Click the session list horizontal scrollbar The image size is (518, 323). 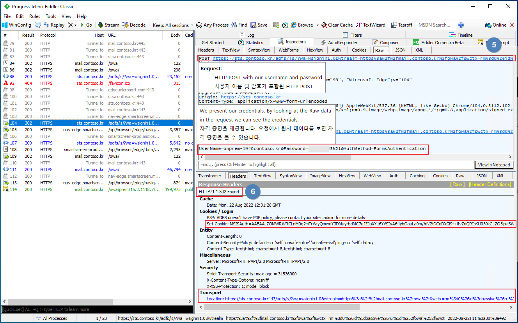pos(97,302)
